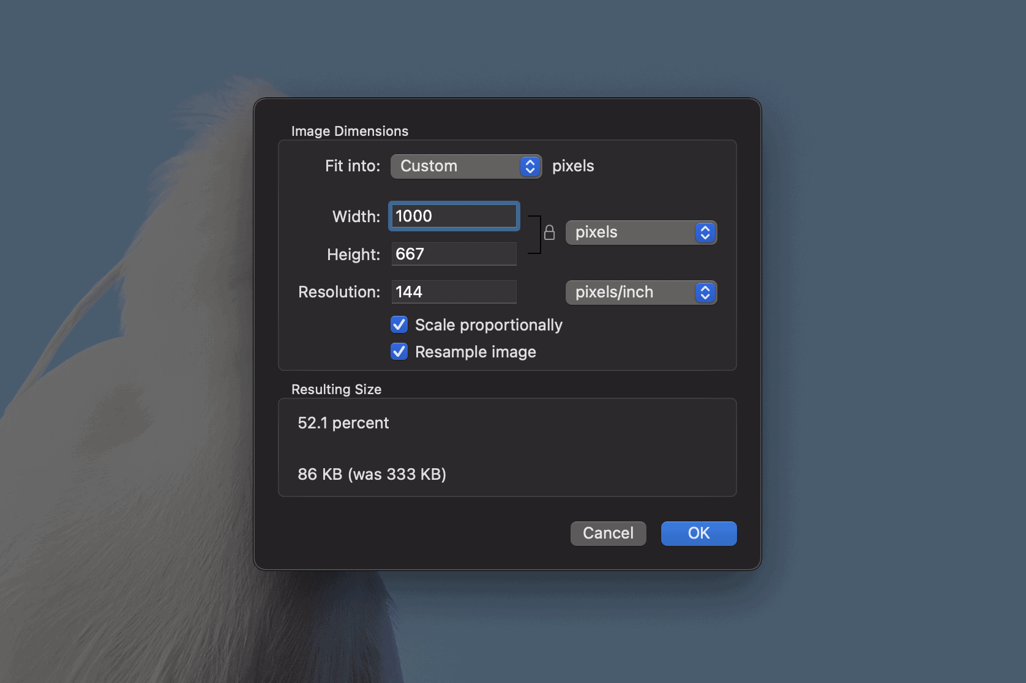Open the Fit into Custom dropdown
1026x683 pixels.
pyautogui.click(x=466, y=166)
